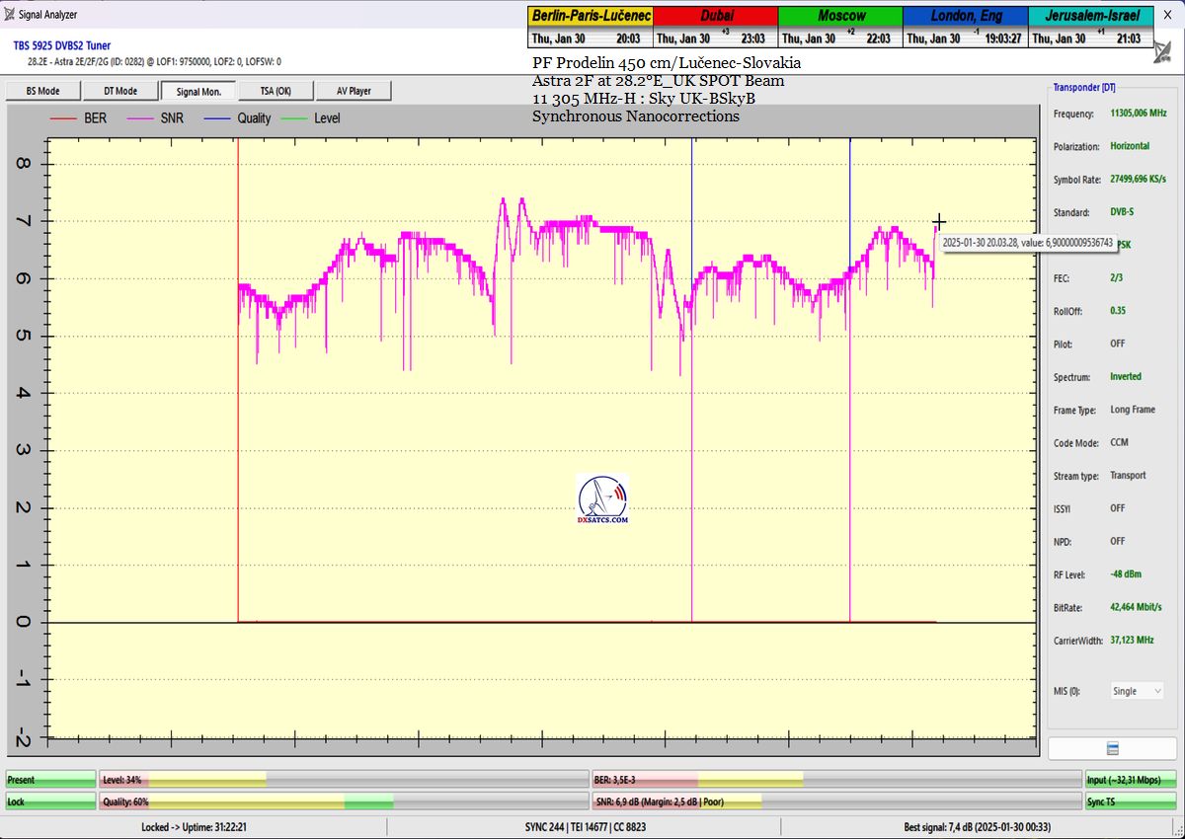Click the satellite dish icon at top right

[1164, 52]
